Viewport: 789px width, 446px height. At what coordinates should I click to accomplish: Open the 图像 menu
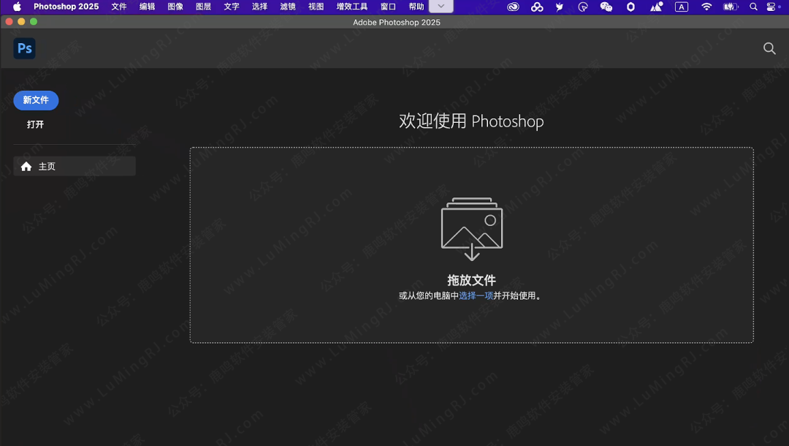click(x=175, y=7)
